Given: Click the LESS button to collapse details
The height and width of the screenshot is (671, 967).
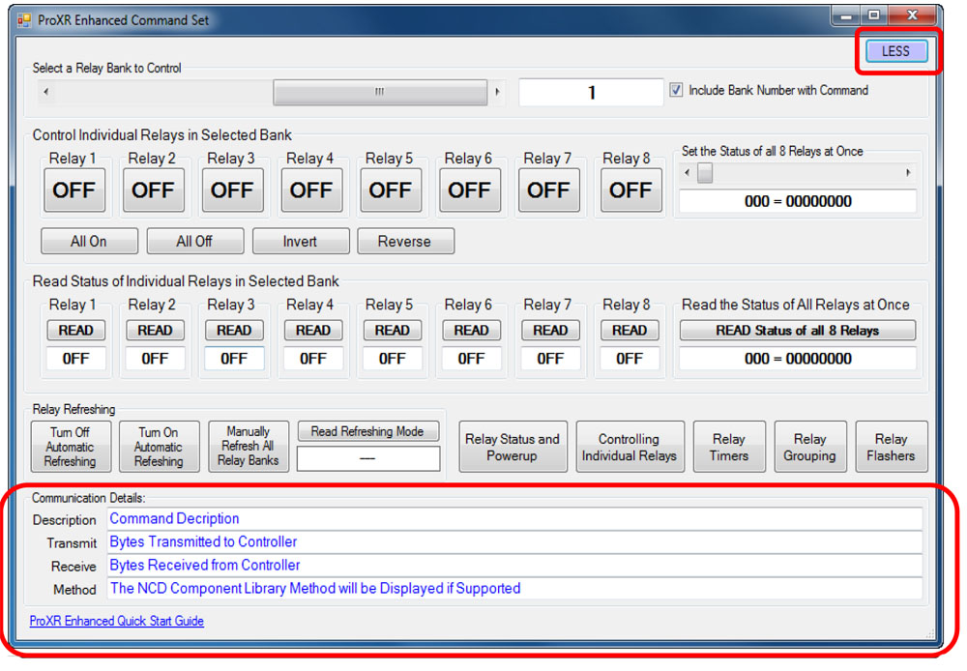Looking at the screenshot, I should pyautogui.click(x=896, y=51).
